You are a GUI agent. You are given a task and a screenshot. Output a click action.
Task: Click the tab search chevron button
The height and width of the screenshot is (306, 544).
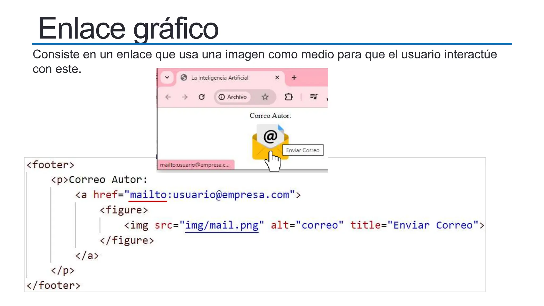coord(167,78)
